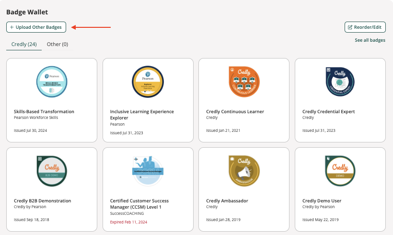Screen dimensions: 393x235
Task: Click Credly by Pearson under Credly Demo User
Action: [318, 207]
